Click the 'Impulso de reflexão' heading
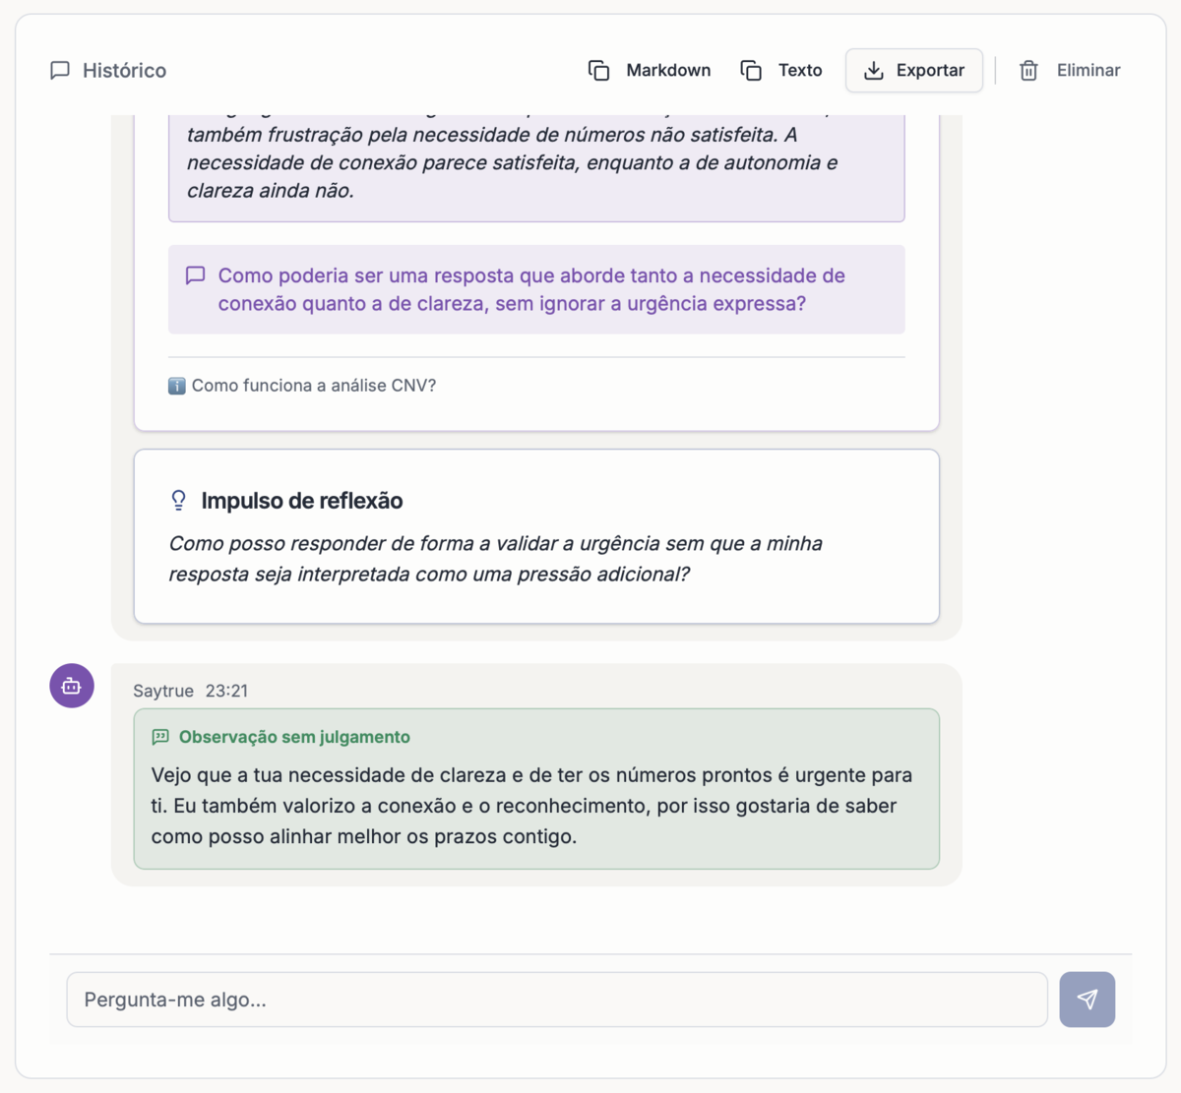The image size is (1181, 1093). point(302,501)
